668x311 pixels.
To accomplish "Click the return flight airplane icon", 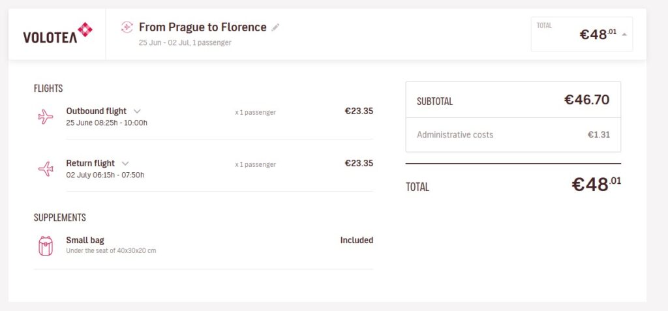I will tap(46, 169).
